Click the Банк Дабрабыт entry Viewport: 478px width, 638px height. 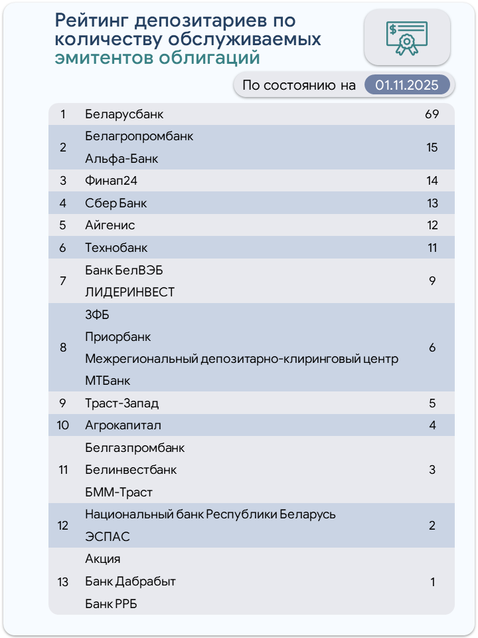[x=130, y=582]
